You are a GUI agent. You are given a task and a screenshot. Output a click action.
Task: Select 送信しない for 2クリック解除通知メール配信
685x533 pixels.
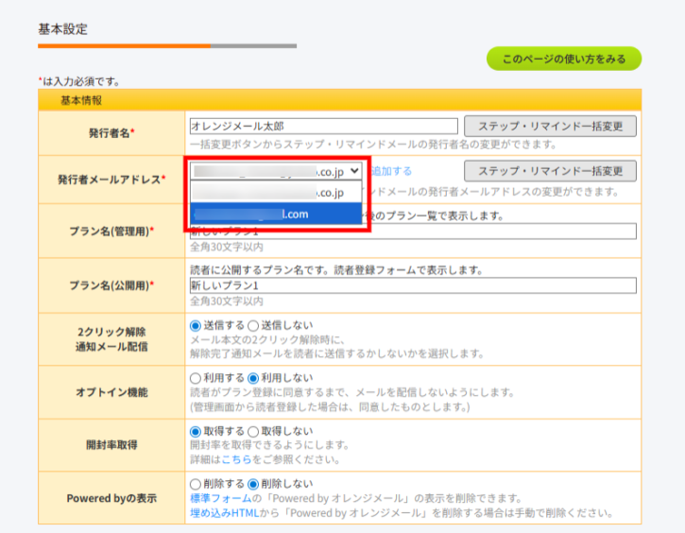coord(253,325)
